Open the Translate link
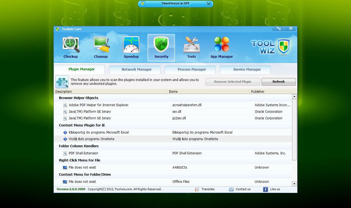This screenshot has height=208, width=351. (x=208, y=189)
